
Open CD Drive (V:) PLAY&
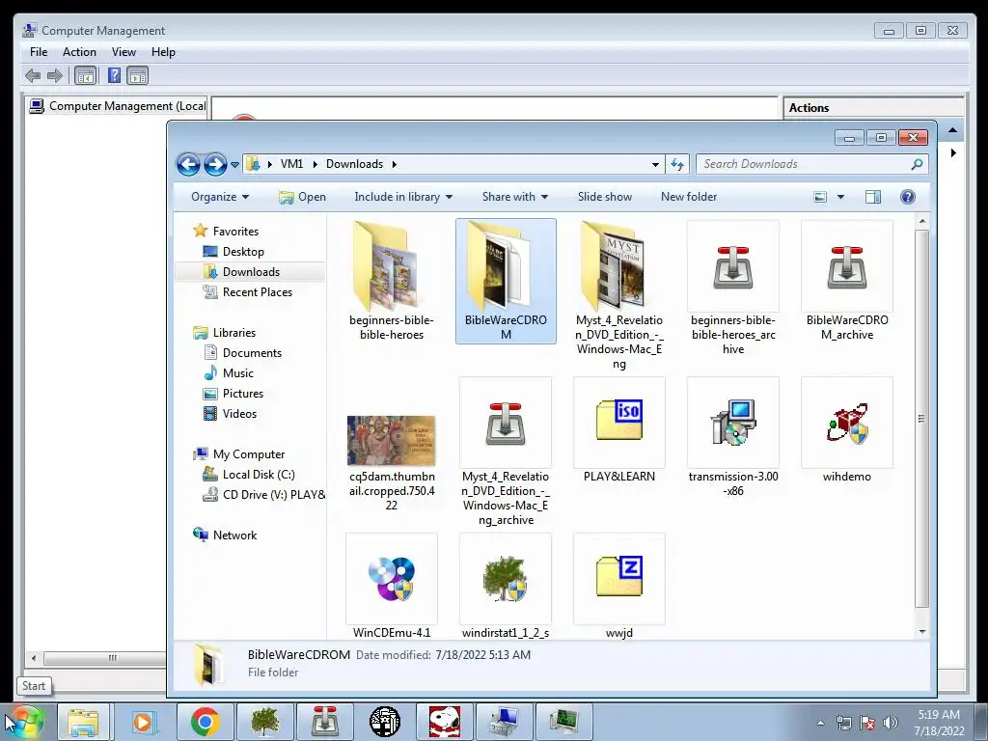[273, 495]
